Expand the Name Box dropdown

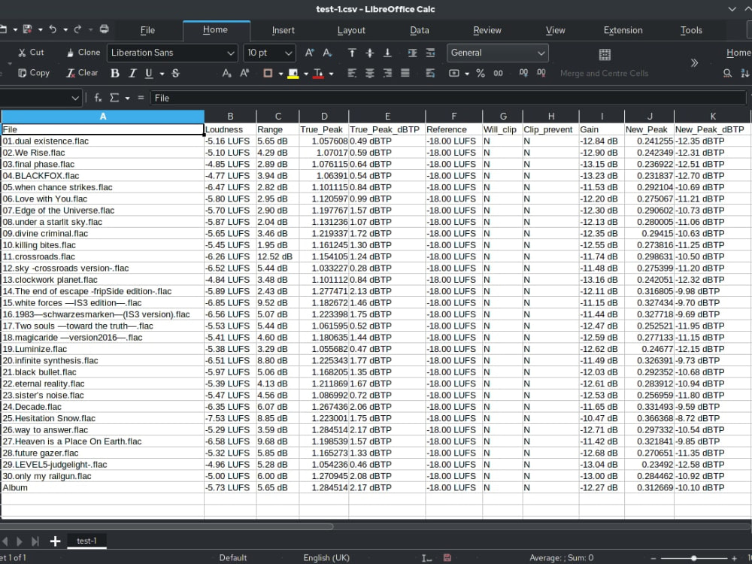tap(75, 99)
